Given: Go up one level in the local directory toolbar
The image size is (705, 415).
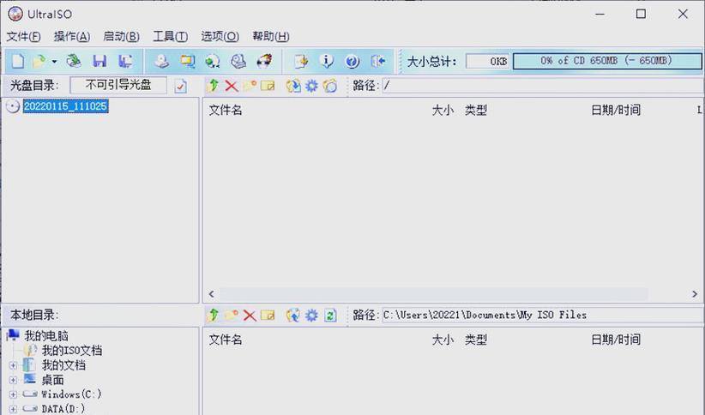Looking at the screenshot, I should coord(214,315).
